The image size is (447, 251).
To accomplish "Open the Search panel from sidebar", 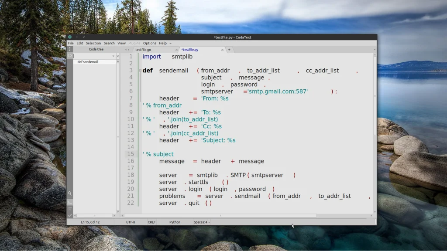I will 70,193.
